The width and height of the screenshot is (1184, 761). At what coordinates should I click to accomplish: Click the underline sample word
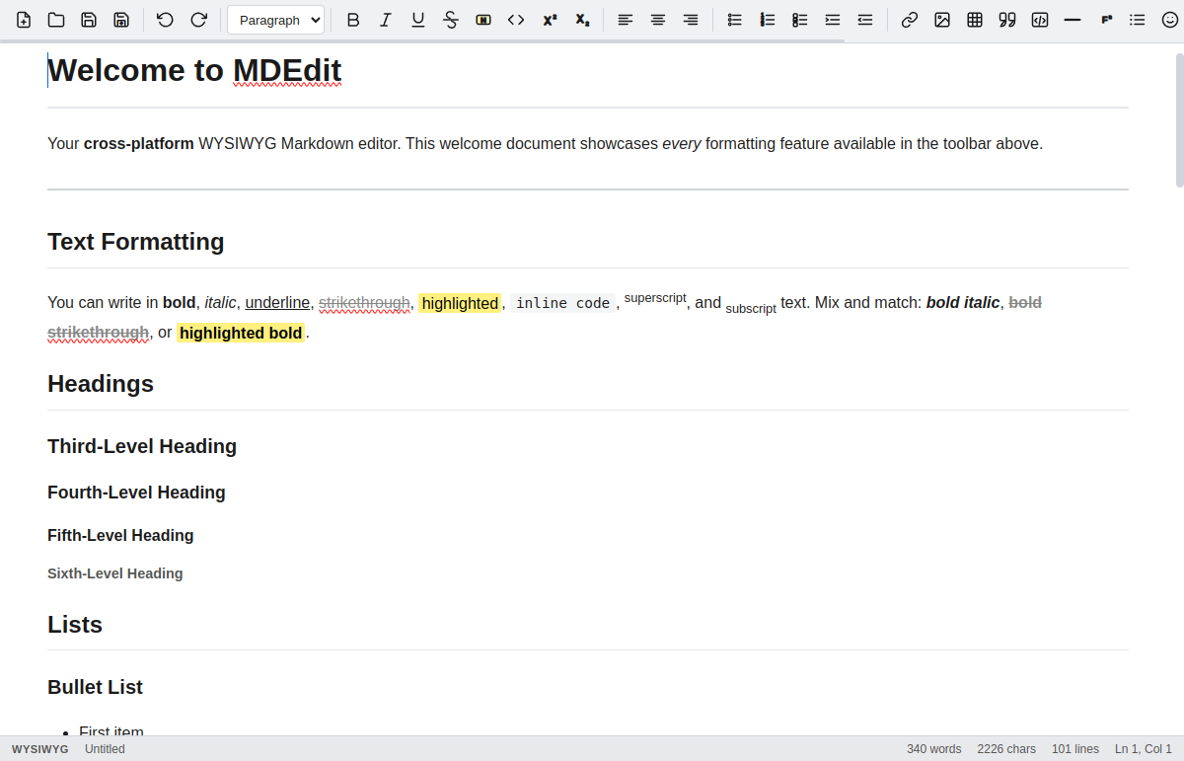pos(277,303)
